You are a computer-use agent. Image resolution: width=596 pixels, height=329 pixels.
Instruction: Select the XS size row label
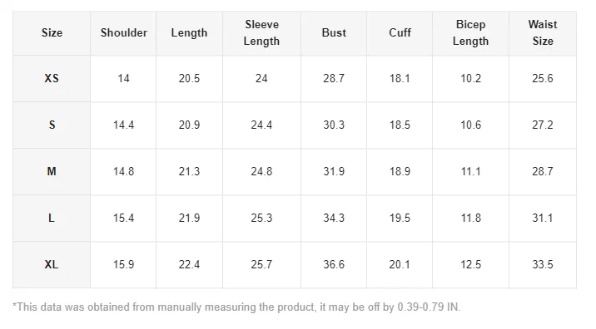(x=52, y=79)
